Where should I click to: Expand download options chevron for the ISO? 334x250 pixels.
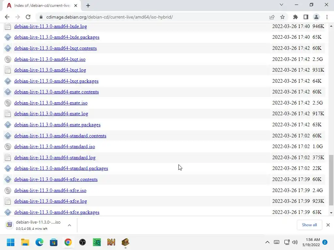point(69,225)
